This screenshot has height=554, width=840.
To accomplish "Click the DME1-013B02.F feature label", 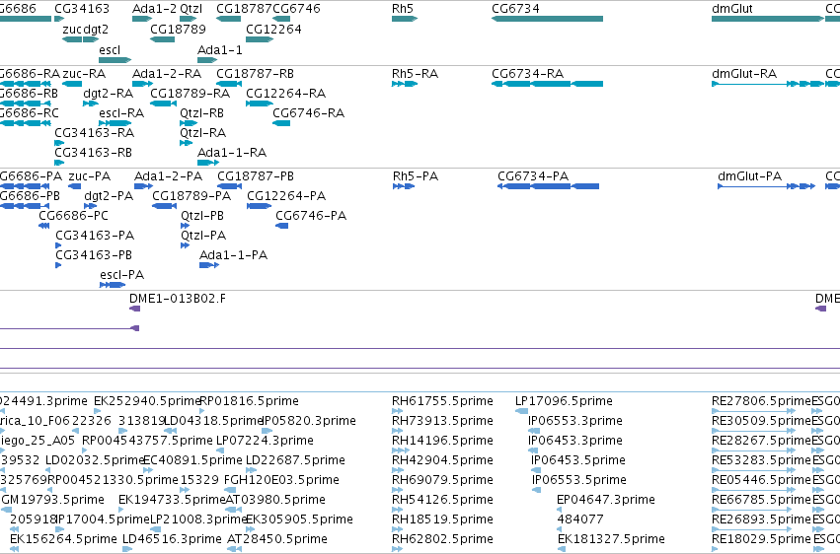I will pos(178,299).
